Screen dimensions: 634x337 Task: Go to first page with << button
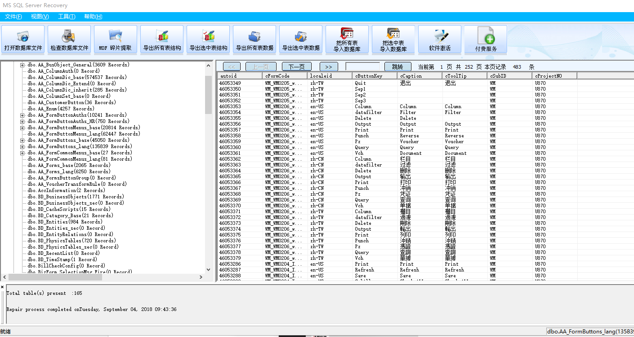coord(232,66)
